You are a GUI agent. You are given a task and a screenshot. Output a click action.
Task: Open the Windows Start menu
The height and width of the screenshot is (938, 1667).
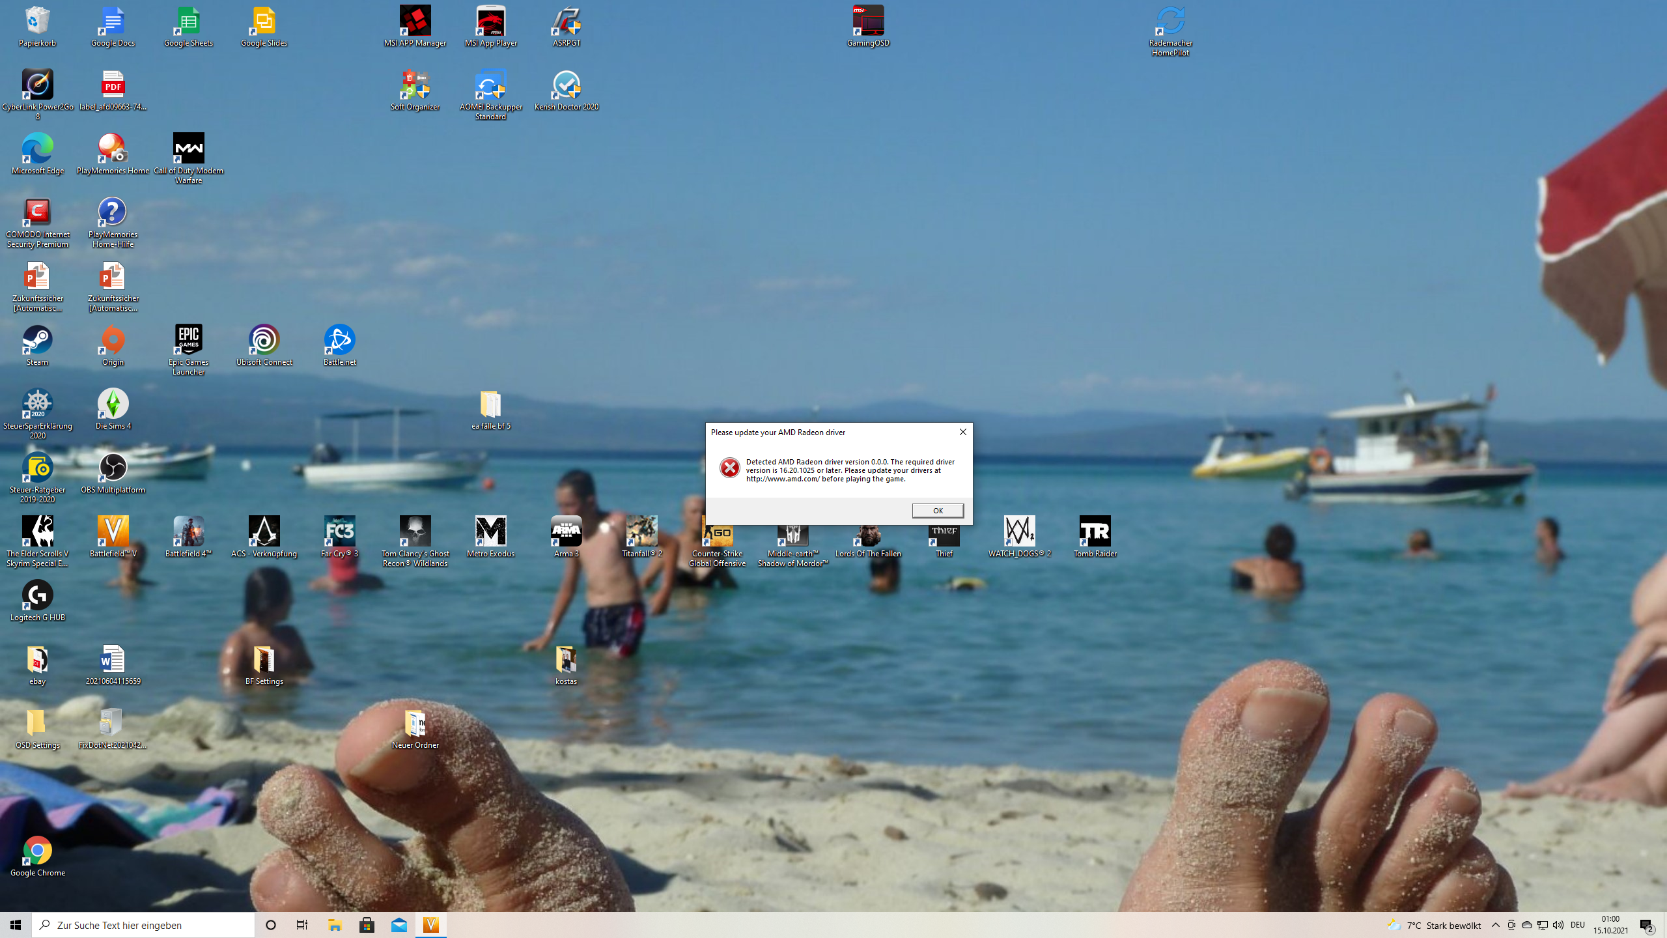[16, 925]
